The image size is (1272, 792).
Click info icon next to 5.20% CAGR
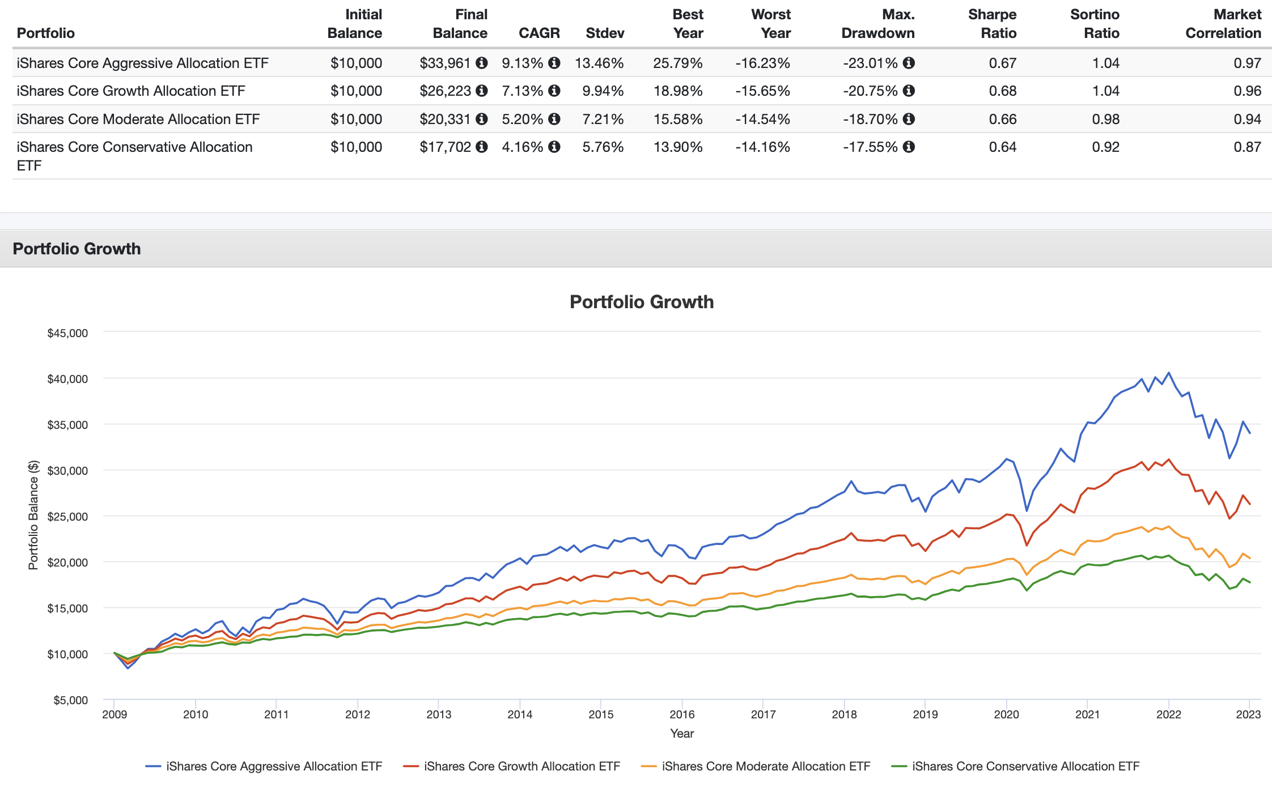[554, 119]
